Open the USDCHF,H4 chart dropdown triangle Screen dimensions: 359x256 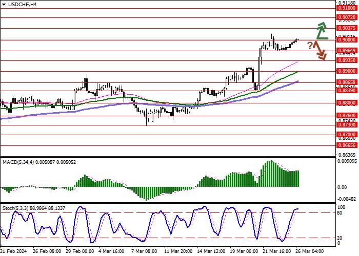[4, 5]
